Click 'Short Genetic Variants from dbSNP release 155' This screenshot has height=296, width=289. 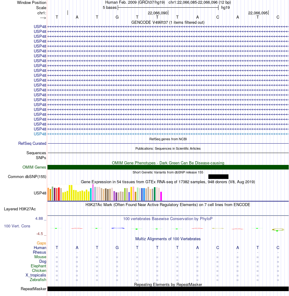tap(168, 172)
